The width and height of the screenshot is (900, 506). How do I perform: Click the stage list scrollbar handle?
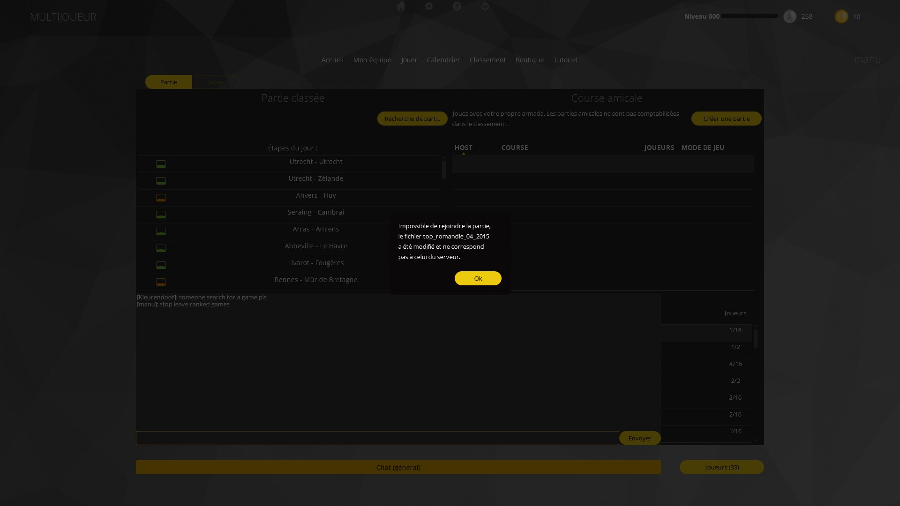click(x=443, y=170)
